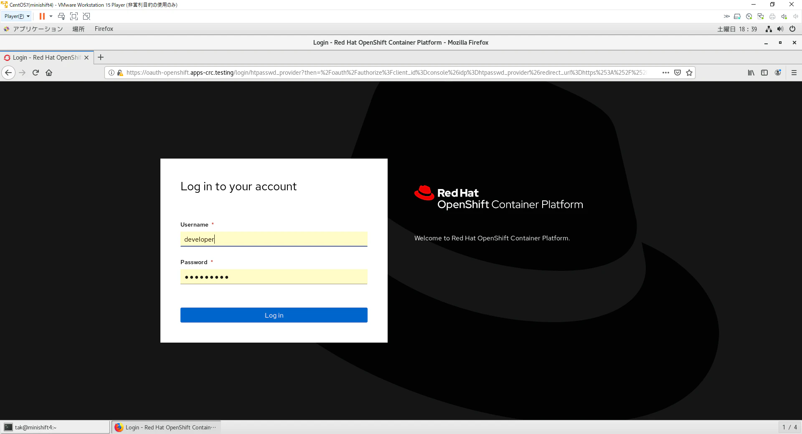Save page to Pocket
802x434 pixels.
(x=678, y=73)
